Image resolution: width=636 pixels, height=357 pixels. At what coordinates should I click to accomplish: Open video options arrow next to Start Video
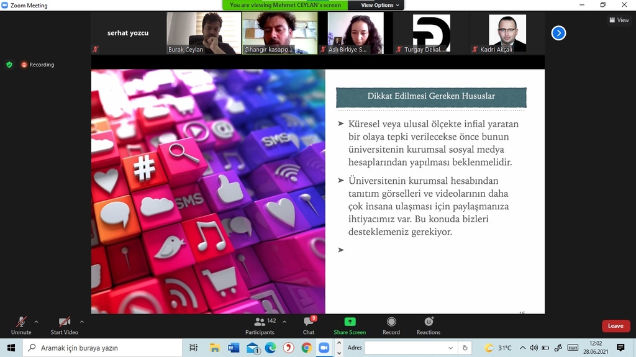click(x=81, y=322)
